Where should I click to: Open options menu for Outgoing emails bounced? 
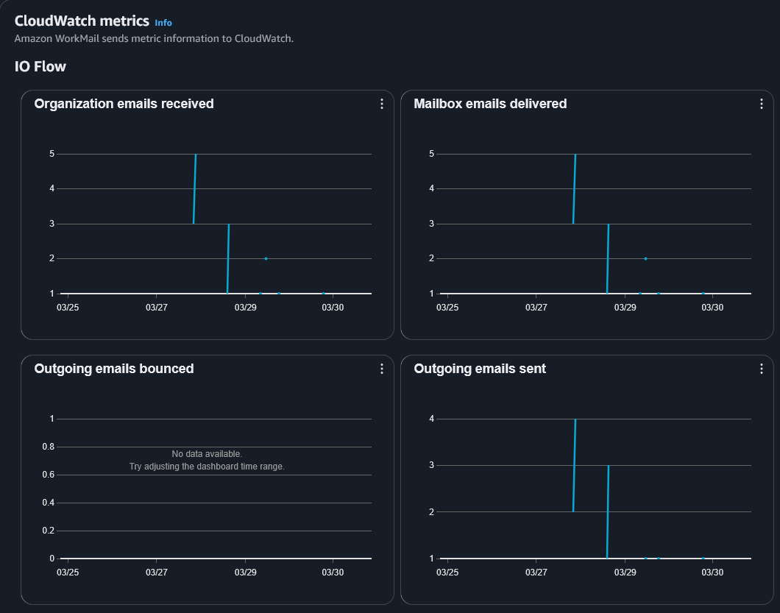(x=381, y=369)
